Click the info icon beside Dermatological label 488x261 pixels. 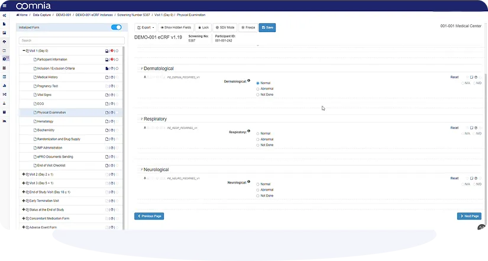pos(248,80)
